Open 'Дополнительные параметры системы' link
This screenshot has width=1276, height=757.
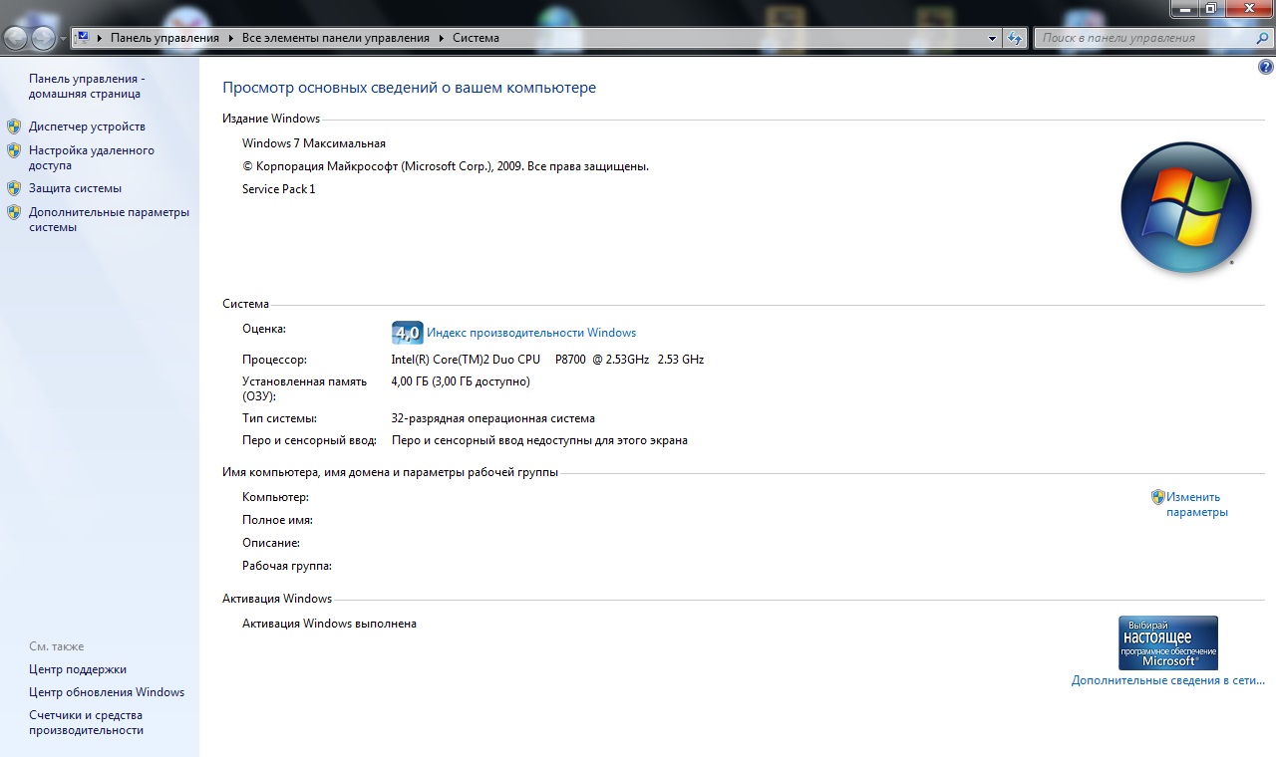coord(109,219)
